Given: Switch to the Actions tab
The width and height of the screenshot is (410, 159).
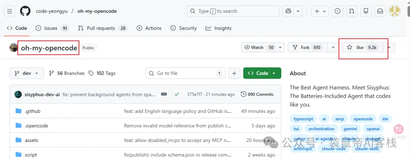Looking at the screenshot, I should 149,28.
